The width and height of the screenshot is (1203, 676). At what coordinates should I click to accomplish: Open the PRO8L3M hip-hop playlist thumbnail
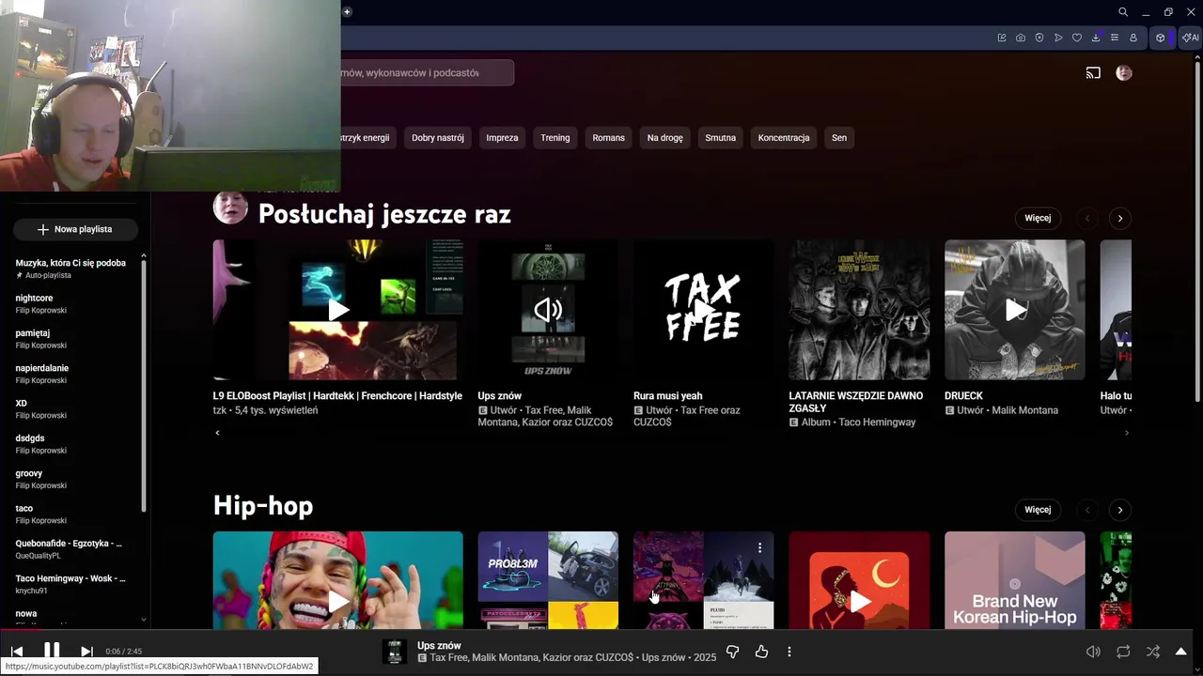pyautogui.click(x=548, y=580)
